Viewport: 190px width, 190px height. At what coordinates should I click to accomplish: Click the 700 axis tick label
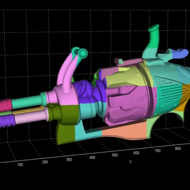[158, 150]
